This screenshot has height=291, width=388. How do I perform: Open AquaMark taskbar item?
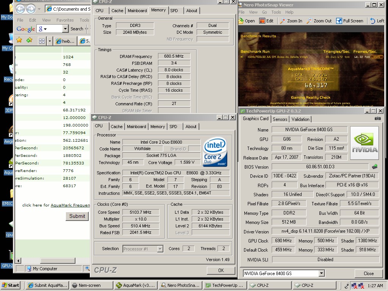coord(136,285)
